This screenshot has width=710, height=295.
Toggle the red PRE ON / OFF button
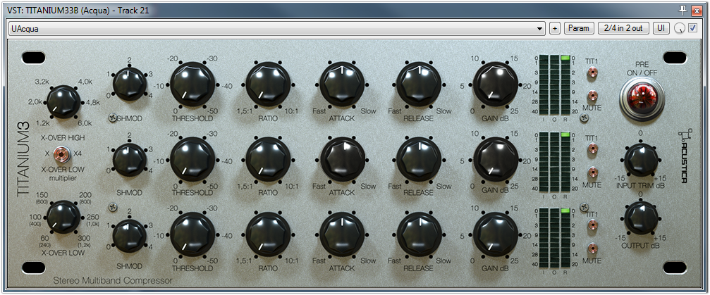[642, 98]
